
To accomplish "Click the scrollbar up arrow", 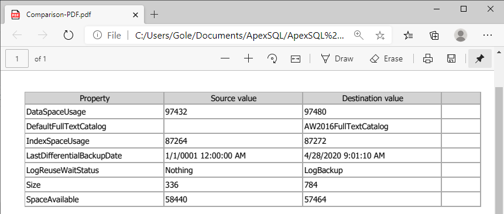I will [499, 52].
